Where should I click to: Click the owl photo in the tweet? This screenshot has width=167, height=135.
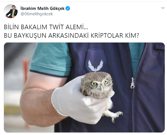tap(84, 87)
